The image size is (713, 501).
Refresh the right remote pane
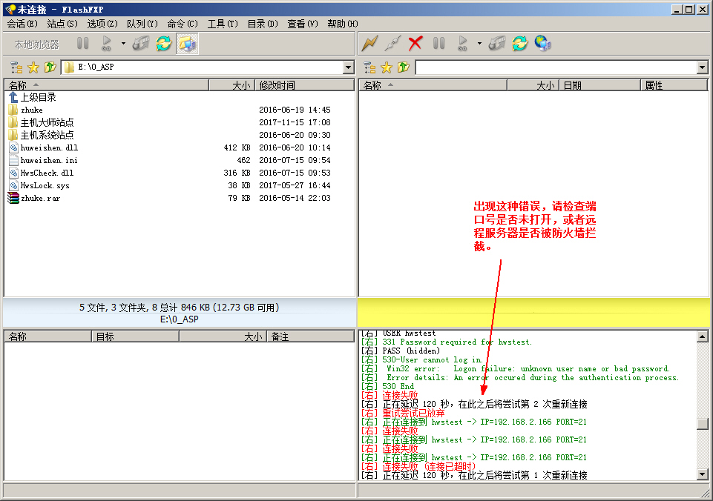coord(519,44)
